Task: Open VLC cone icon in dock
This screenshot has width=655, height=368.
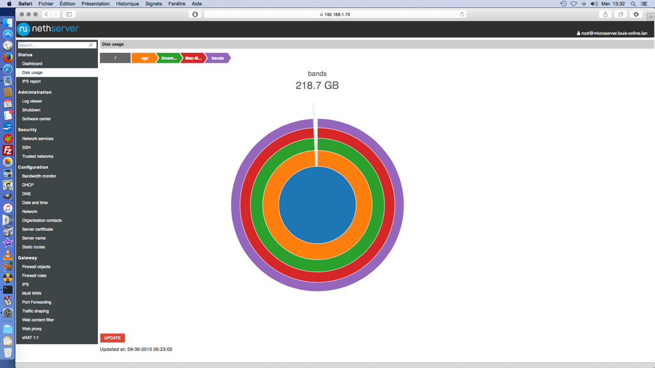Action: [8, 254]
